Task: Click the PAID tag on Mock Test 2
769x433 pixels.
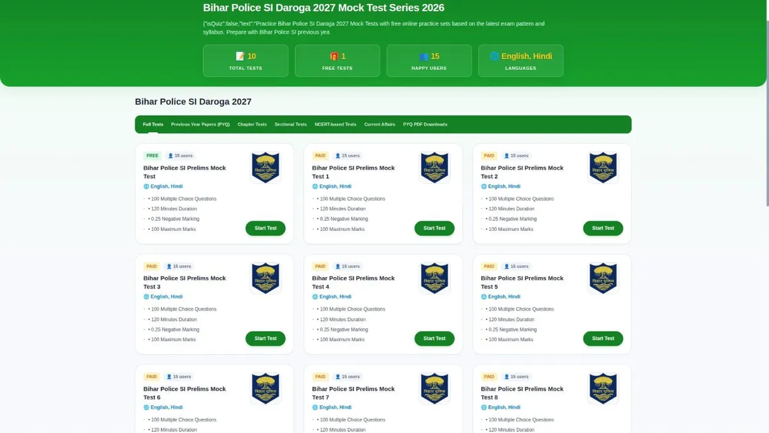Action: [x=490, y=156]
